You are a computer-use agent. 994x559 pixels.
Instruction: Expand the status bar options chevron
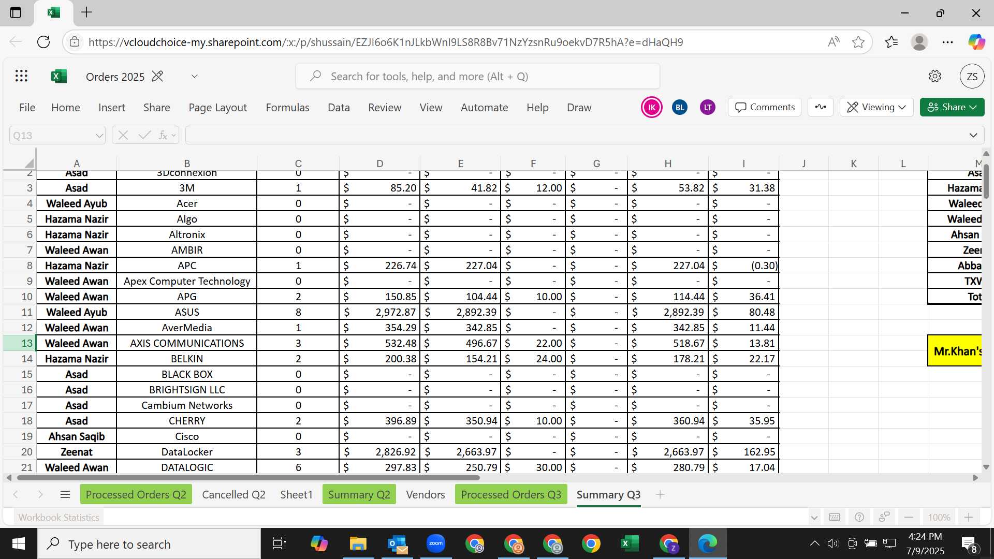point(814,518)
